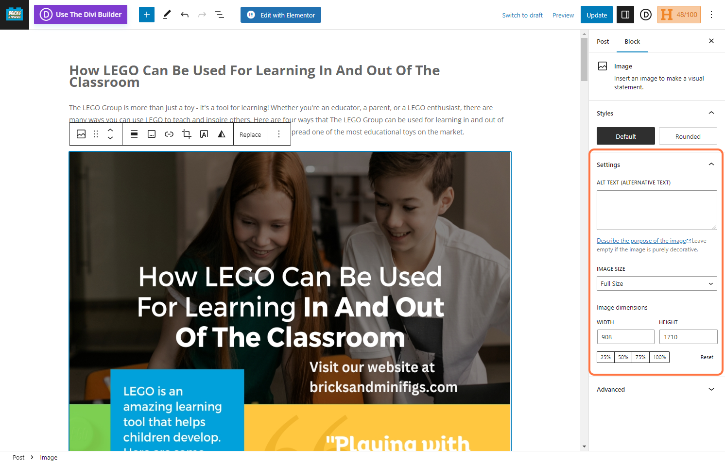725x463 pixels.
Task: Insert link on the image
Action: (x=169, y=134)
